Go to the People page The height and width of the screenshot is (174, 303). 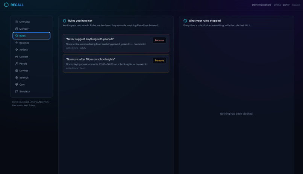click(32, 64)
